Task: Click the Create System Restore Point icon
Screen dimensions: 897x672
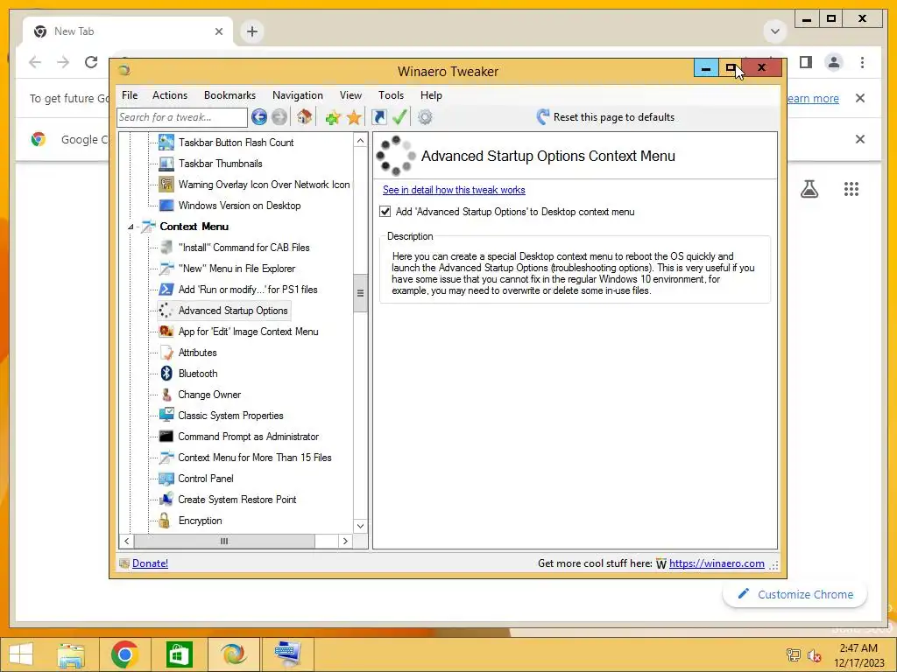Action: point(166,499)
